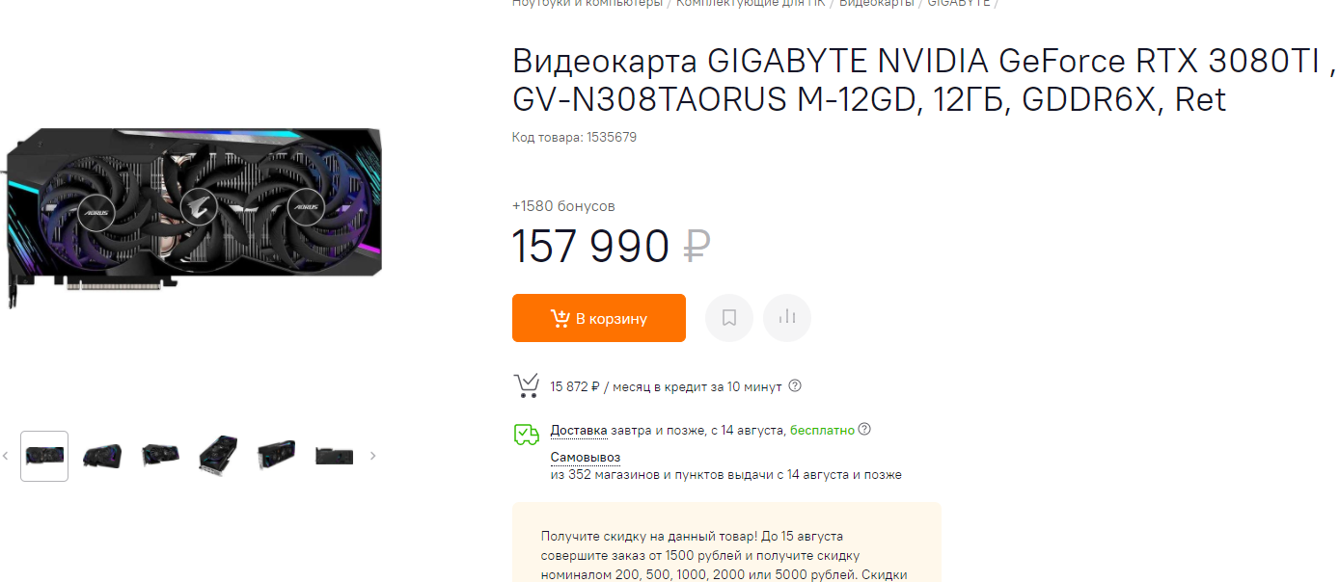Select the fourth product thumbnail
The image size is (1339, 582).
218,454
